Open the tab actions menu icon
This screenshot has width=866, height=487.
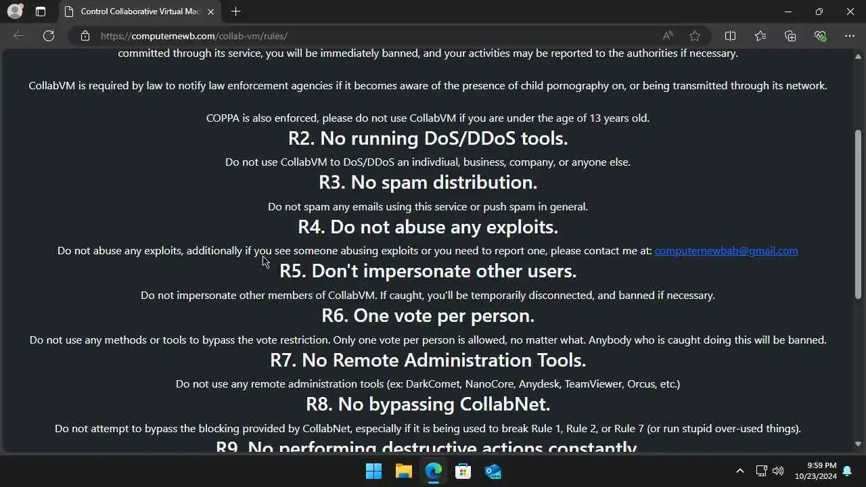coord(41,11)
